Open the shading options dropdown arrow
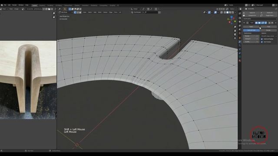The width and height of the screenshot is (278, 156). pyautogui.click(x=235, y=13)
